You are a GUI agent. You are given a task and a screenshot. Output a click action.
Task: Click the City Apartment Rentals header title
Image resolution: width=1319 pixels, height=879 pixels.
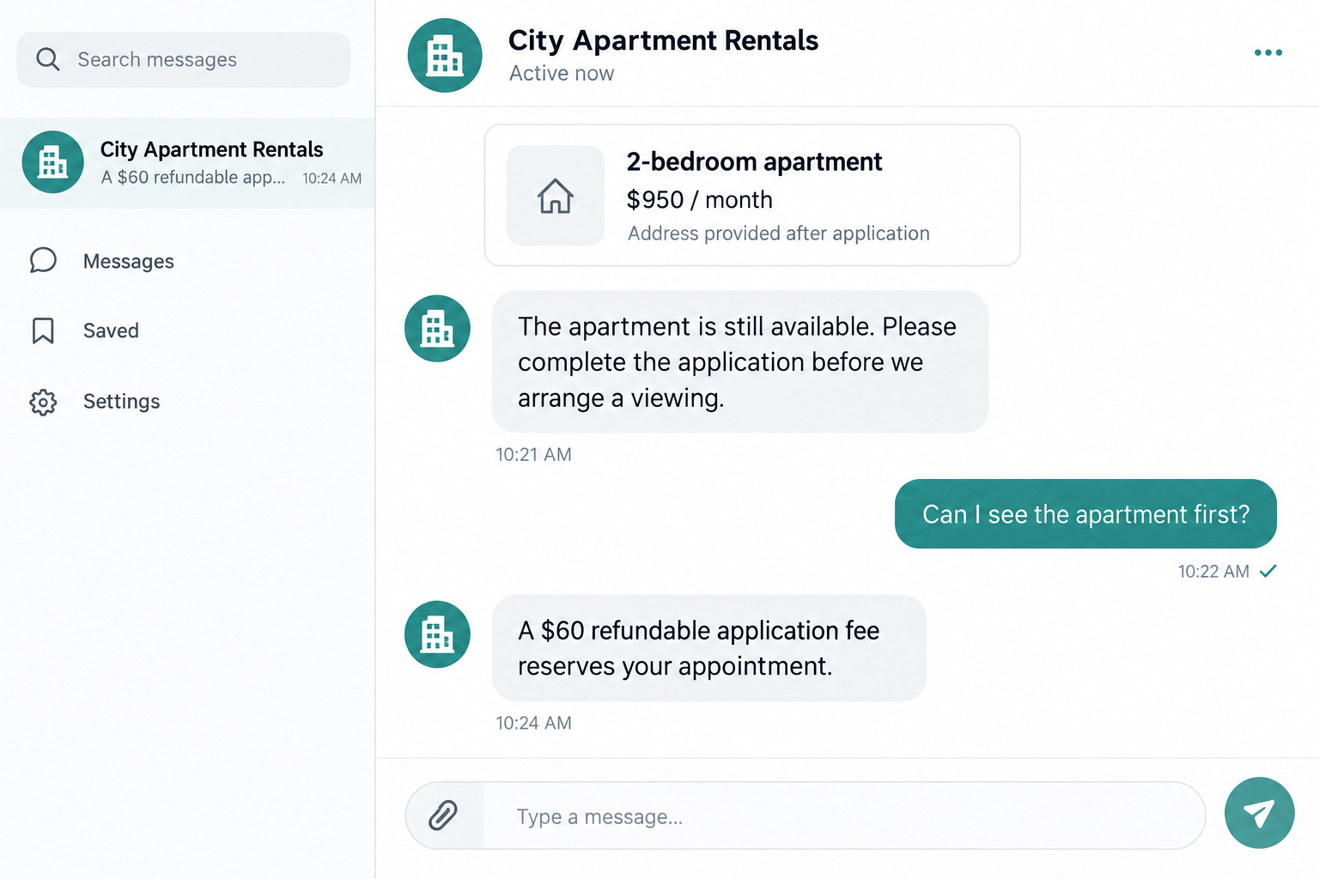[x=663, y=40]
